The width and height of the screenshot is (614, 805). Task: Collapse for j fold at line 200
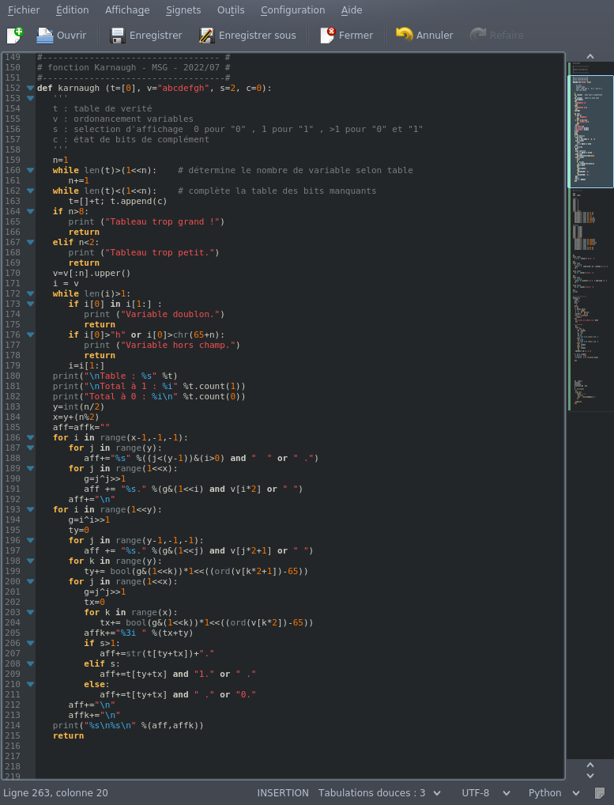(30, 581)
